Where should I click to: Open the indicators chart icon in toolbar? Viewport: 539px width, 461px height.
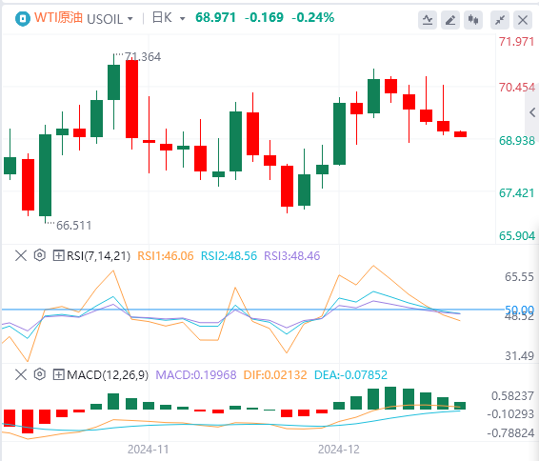click(428, 20)
